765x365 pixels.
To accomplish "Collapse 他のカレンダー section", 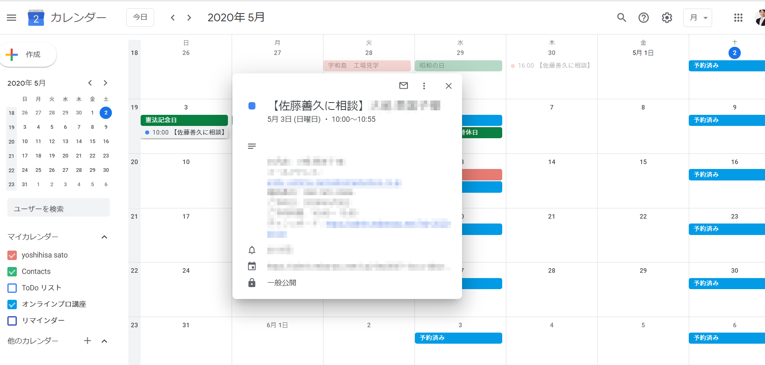I will point(104,341).
